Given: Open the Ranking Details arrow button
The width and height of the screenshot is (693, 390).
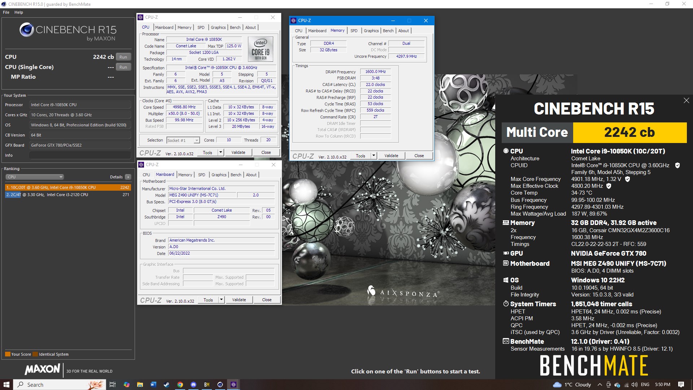Looking at the screenshot, I should (128, 177).
